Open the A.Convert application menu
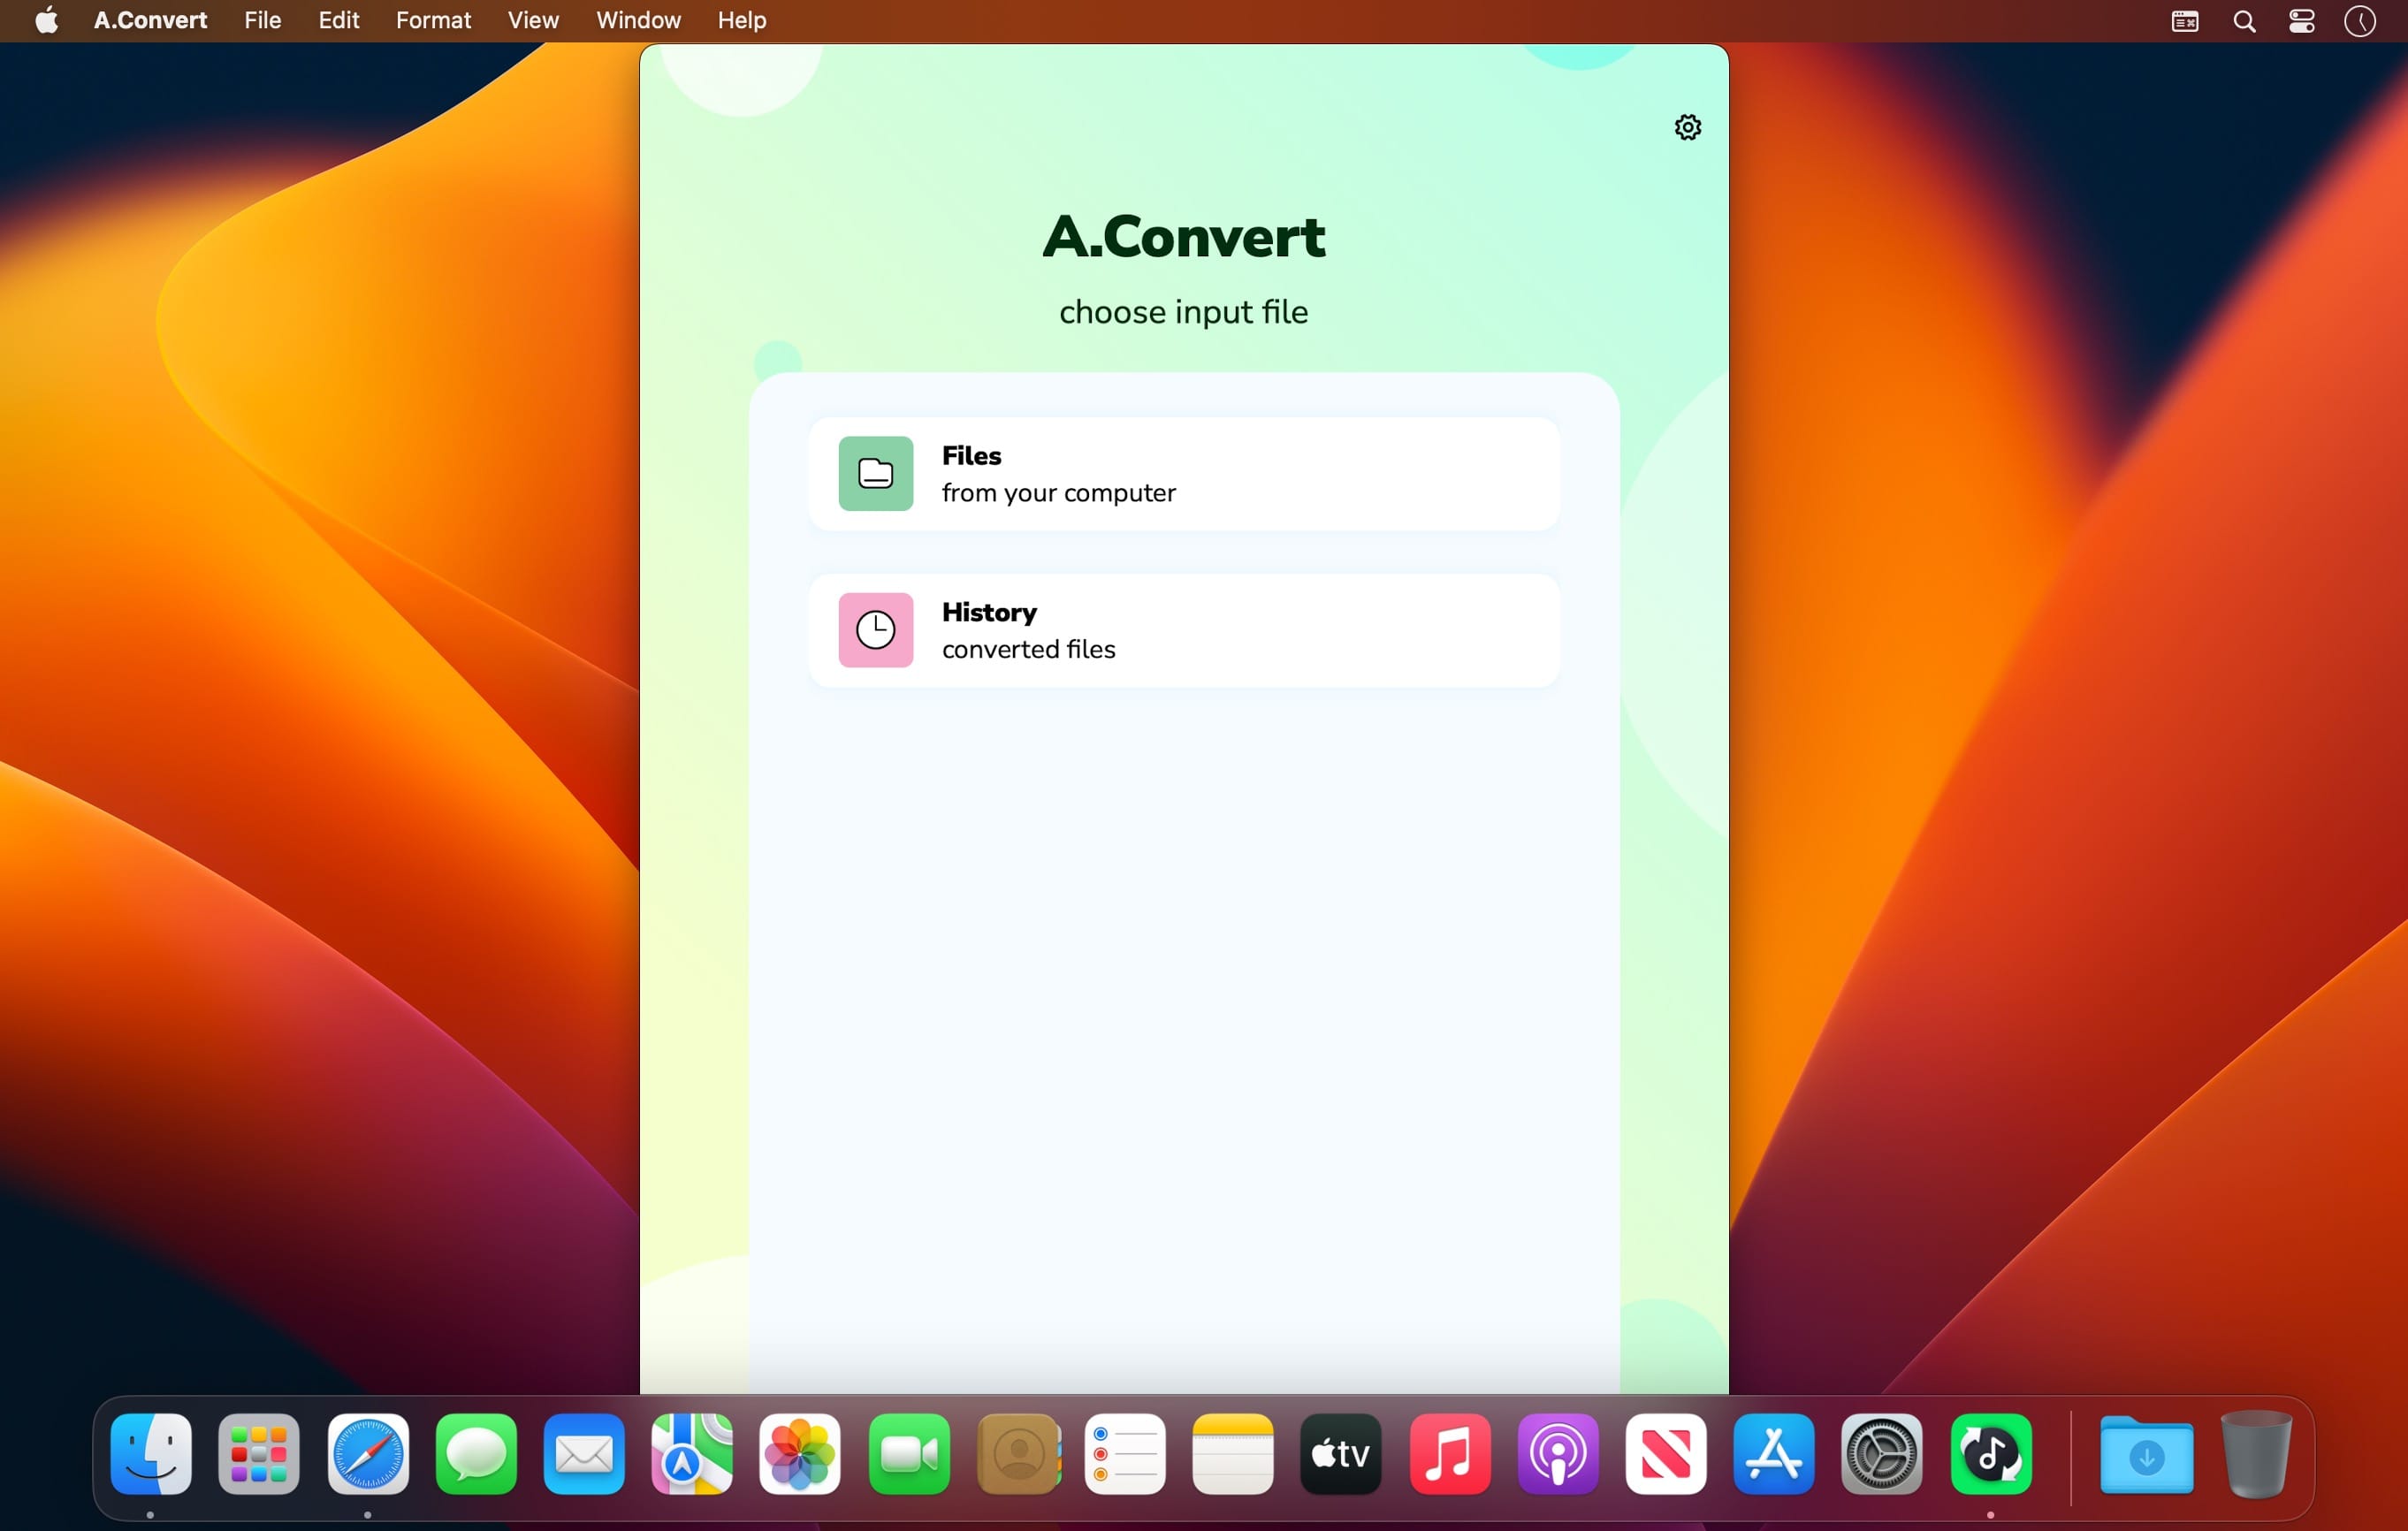Screen dimensions: 2408x1531 150,20
